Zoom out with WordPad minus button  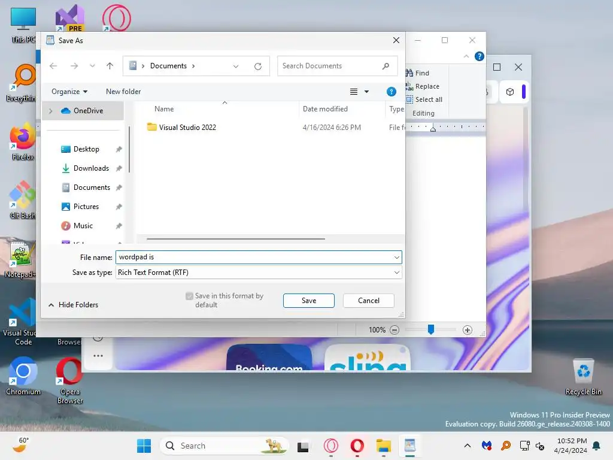click(394, 330)
